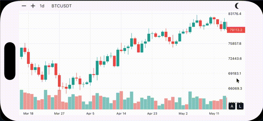Toggle log scale with the L button
Viewport: 263px width, 121px height.
(x=240, y=106)
